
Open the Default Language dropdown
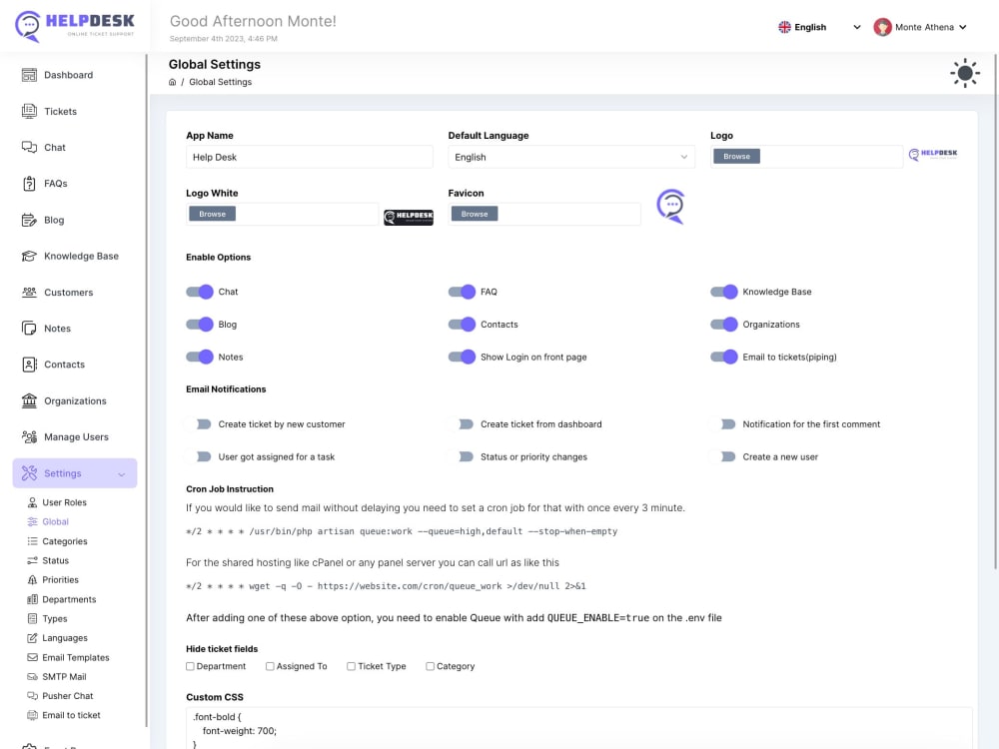(570, 157)
